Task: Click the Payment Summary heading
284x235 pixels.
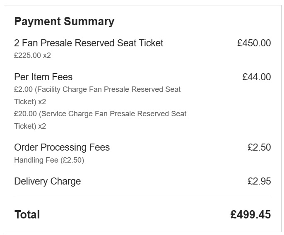Action: coord(64,22)
